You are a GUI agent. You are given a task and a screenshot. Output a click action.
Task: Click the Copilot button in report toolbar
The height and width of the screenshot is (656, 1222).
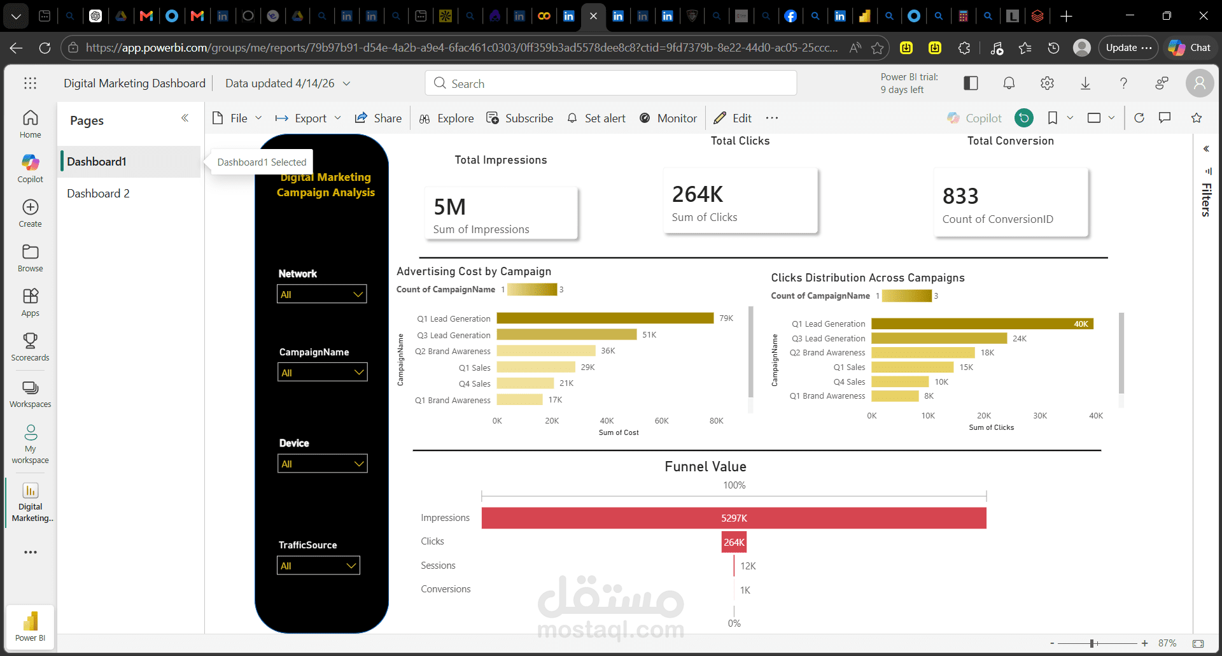click(974, 118)
